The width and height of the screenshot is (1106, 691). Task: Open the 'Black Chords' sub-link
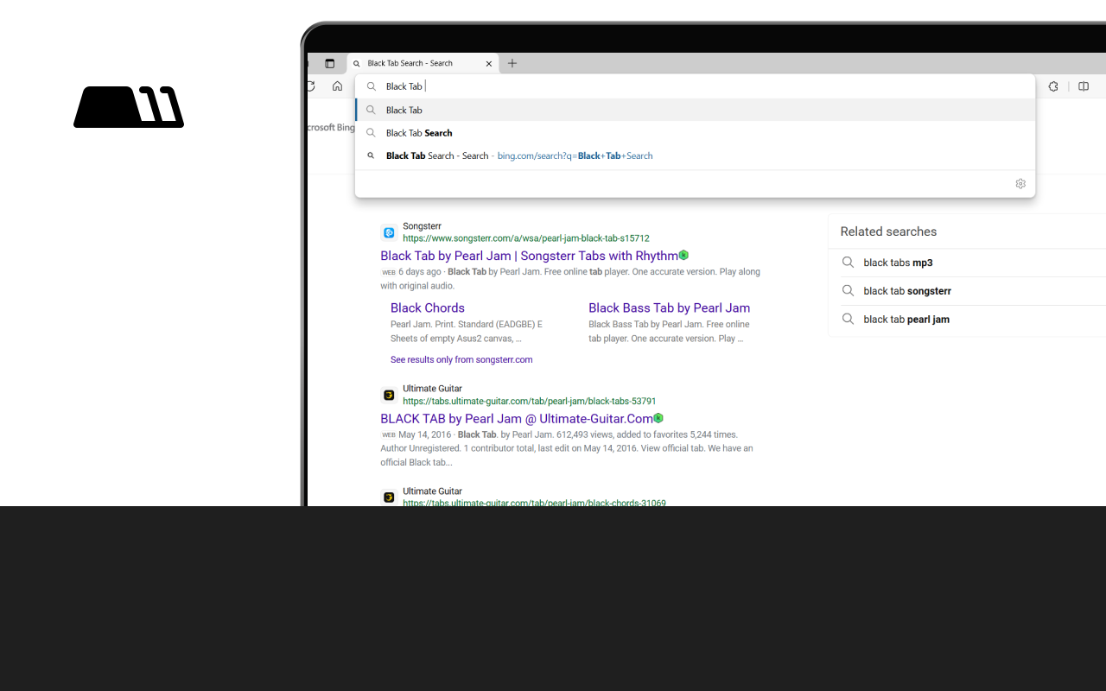pyautogui.click(x=428, y=307)
